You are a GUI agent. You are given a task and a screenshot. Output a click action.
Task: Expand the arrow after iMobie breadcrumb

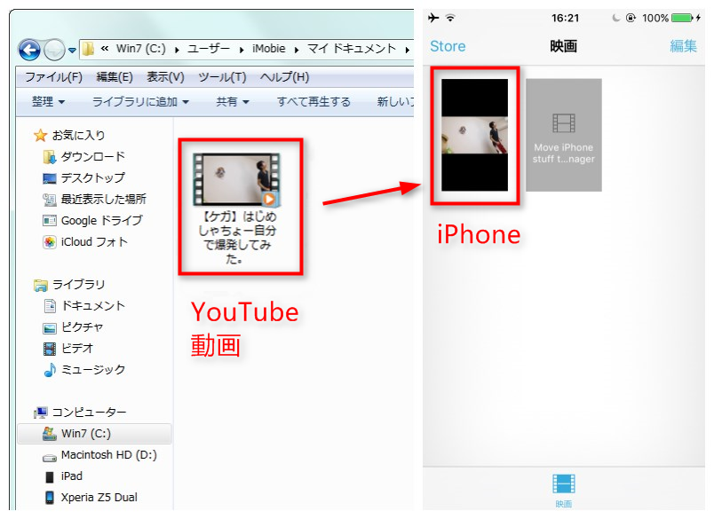[x=297, y=50]
